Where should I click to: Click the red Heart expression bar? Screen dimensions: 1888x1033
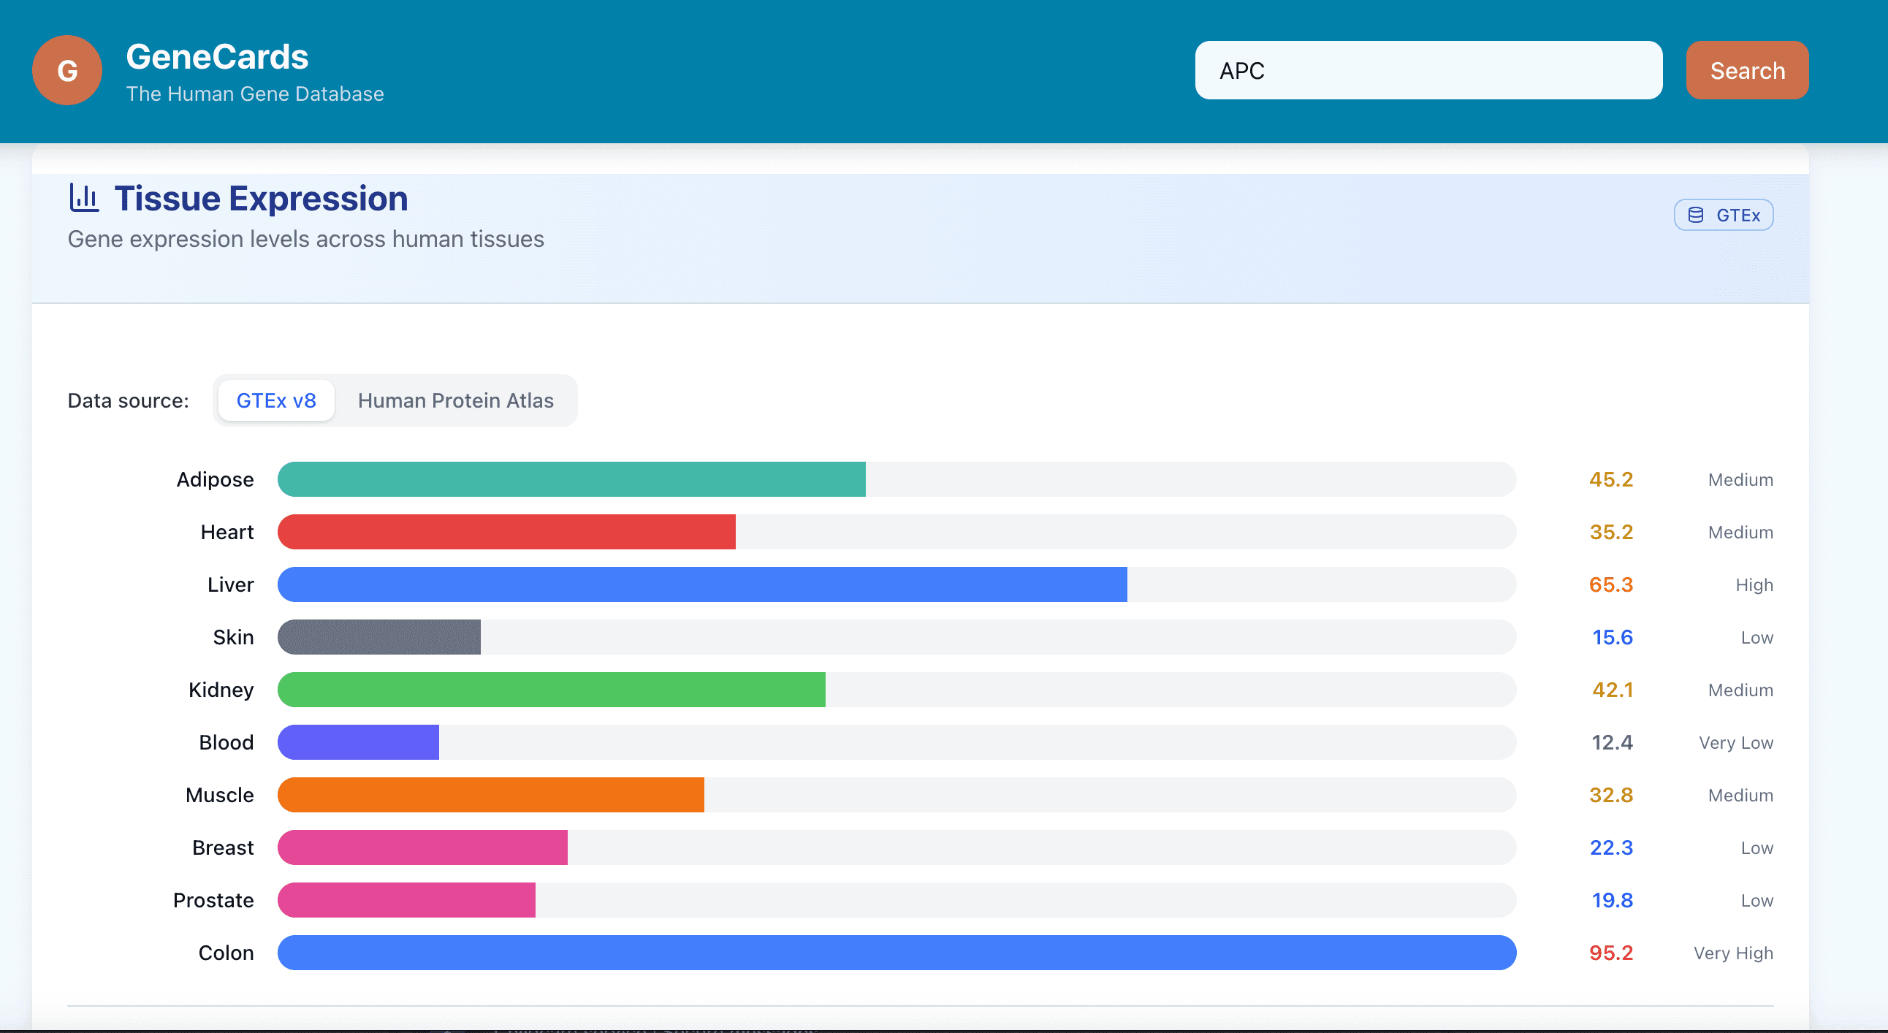tap(506, 532)
